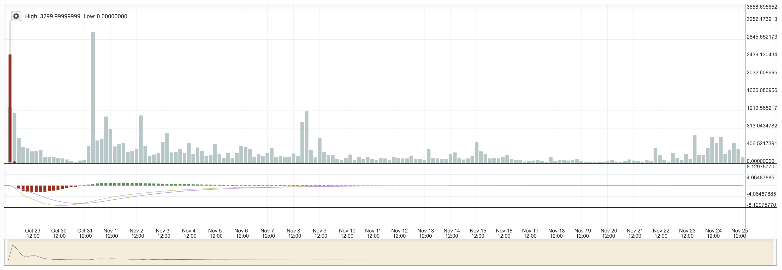Viewport: 782px width, 270px height.
Task: Click the left handle of the navigator range
Action: tap(6, 252)
